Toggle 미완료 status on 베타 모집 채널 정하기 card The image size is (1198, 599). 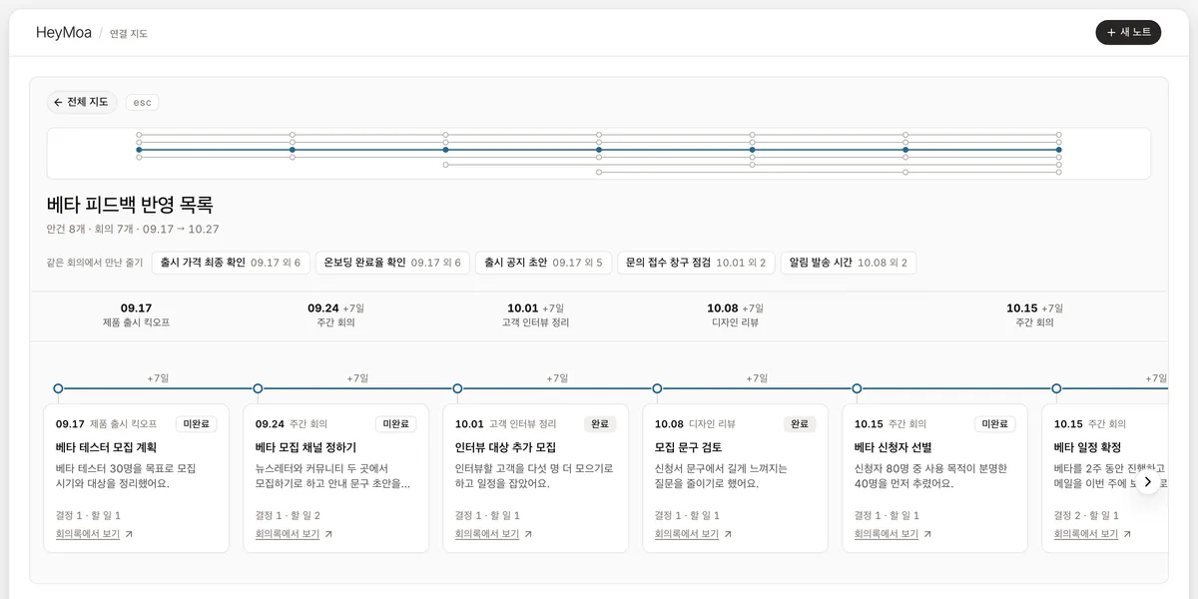pos(396,424)
